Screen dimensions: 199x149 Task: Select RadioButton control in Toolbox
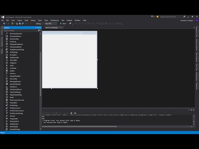click(14, 124)
